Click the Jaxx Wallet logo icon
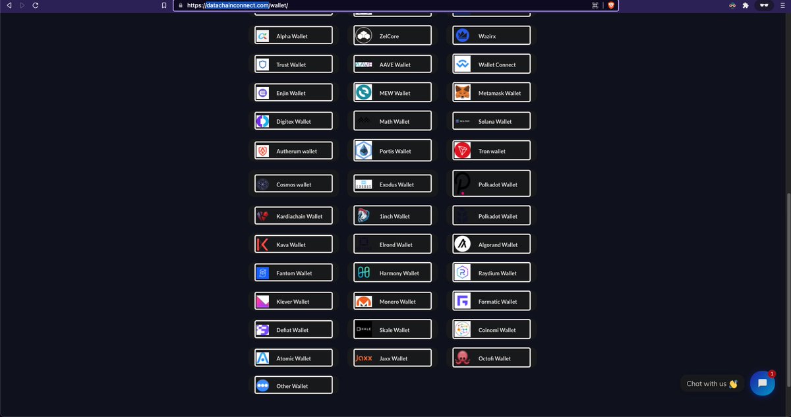 pos(364,358)
